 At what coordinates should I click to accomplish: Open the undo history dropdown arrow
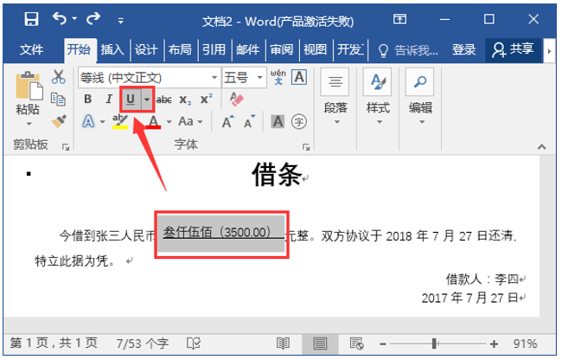[74, 18]
